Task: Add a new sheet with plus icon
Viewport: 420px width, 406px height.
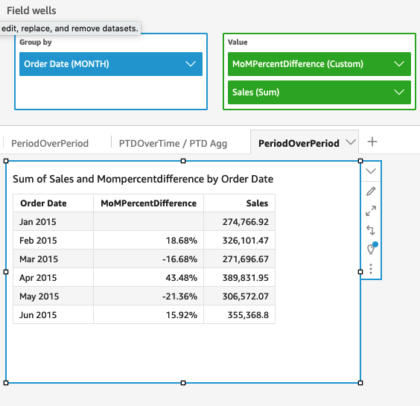Action: coord(372,142)
